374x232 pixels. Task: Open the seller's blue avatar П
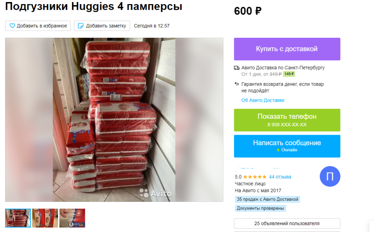[330, 177]
